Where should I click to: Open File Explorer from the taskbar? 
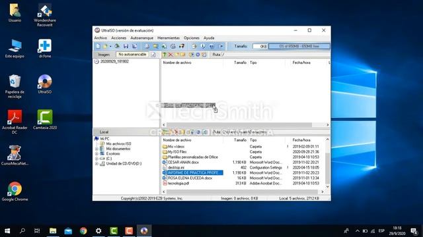53,231
